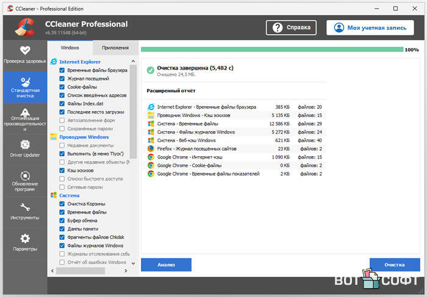Click the Firefox icon in the report

point(151,148)
